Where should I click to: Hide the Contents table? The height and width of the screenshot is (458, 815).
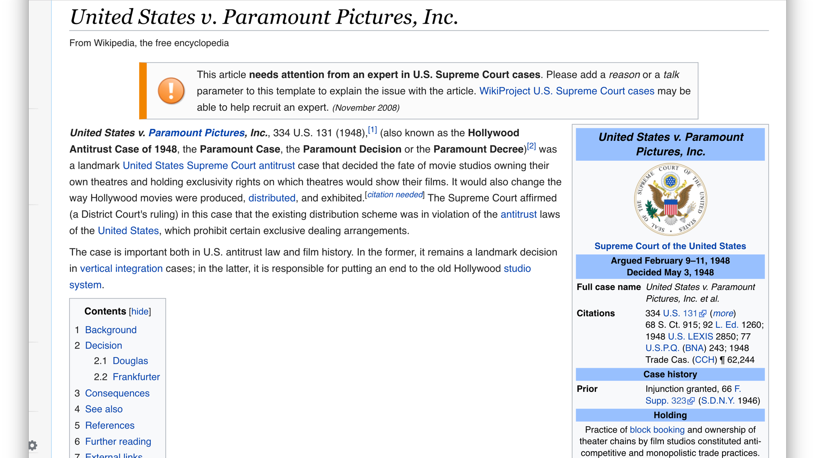click(x=140, y=312)
